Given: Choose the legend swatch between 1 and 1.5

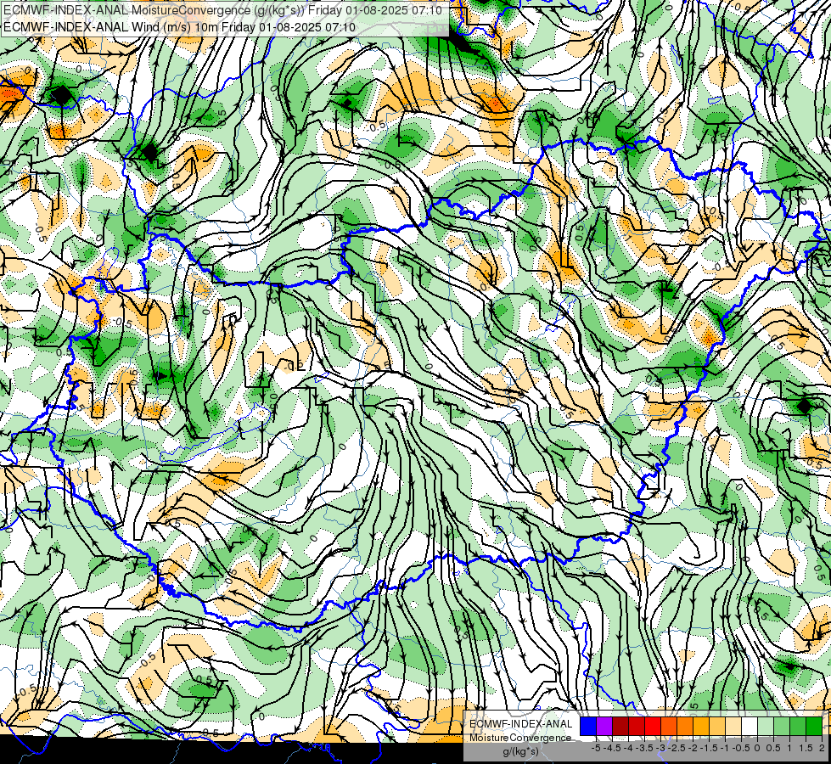Looking at the screenshot, I should click(798, 727).
